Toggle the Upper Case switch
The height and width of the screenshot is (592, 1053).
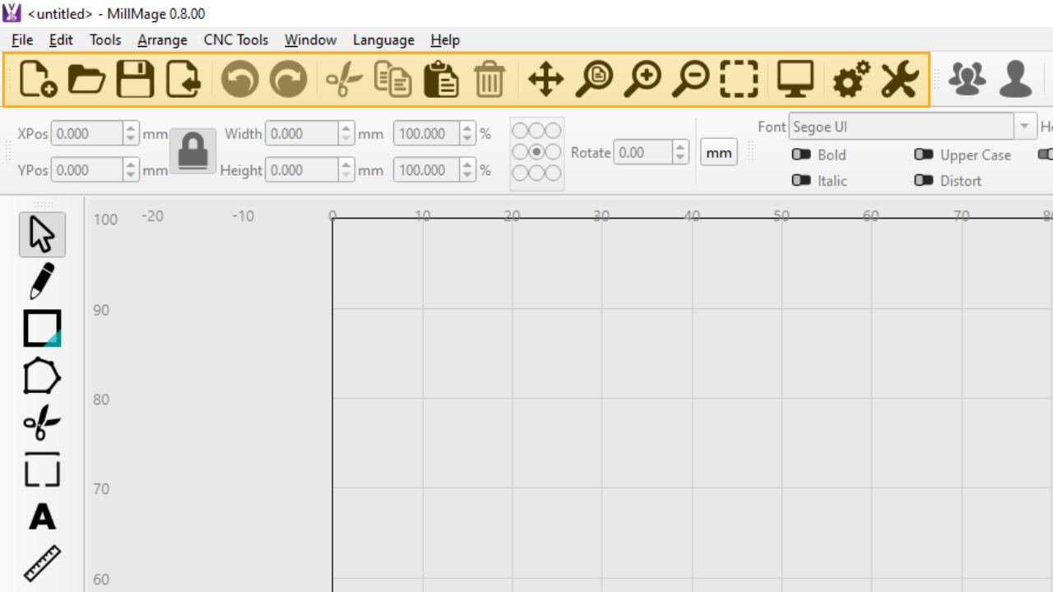924,155
